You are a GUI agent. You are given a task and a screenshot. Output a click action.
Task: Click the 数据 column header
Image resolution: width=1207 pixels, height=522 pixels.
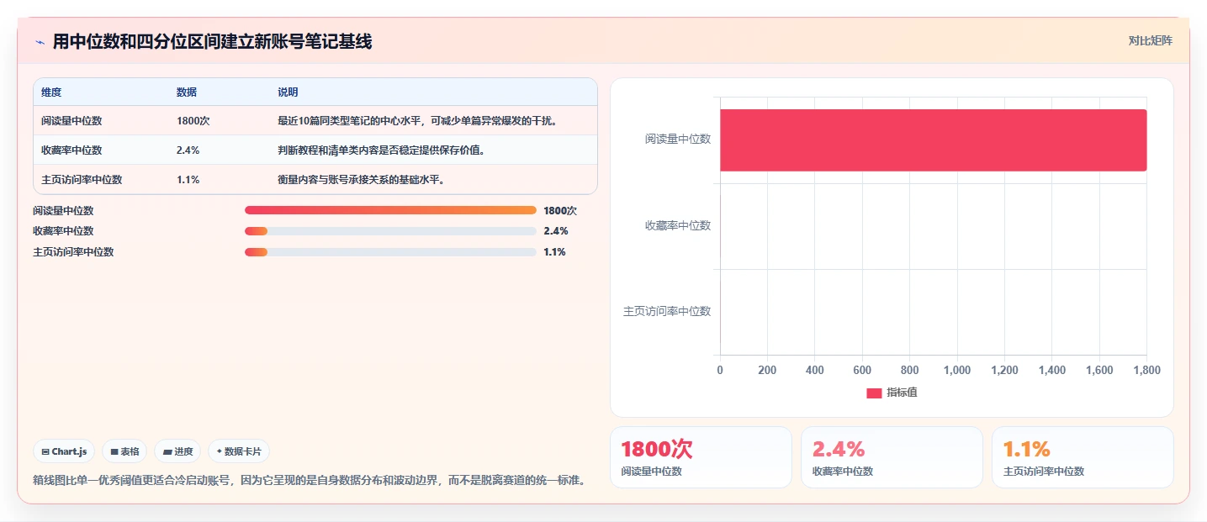187,92
